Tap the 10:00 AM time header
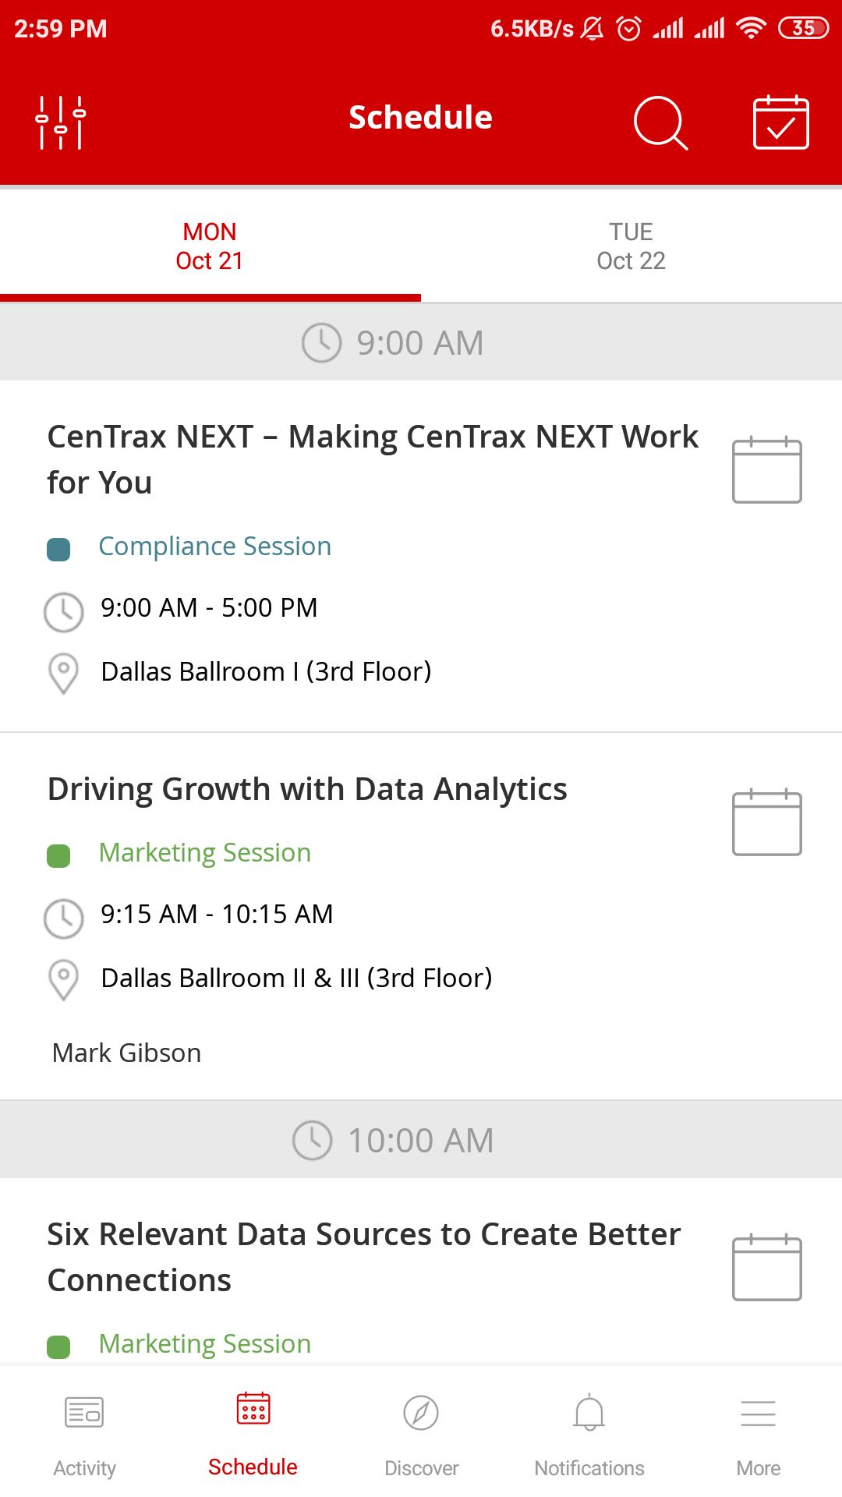The width and height of the screenshot is (842, 1497). tap(421, 1140)
